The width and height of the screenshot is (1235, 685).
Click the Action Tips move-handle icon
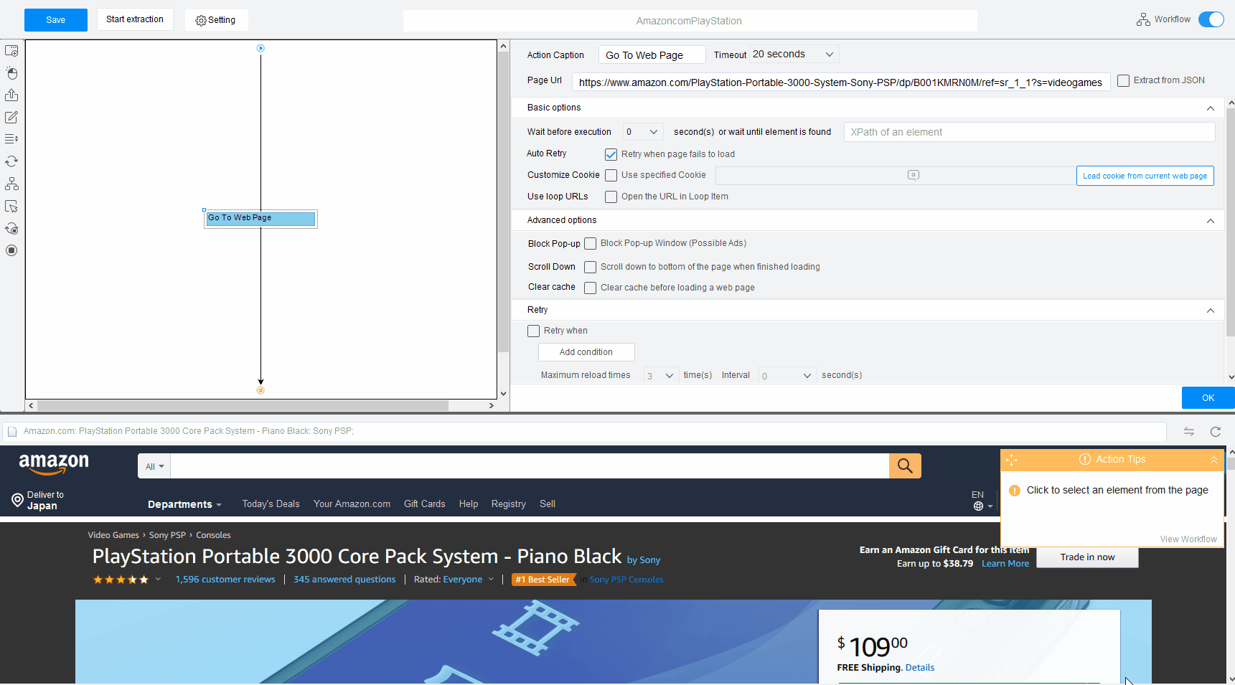click(1012, 460)
